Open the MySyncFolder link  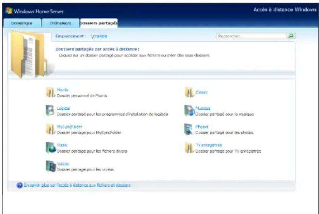(70, 127)
